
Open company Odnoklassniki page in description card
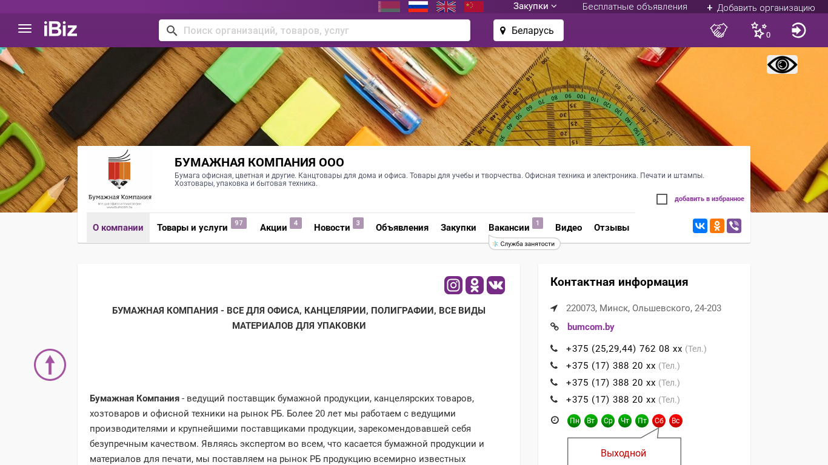click(475, 285)
